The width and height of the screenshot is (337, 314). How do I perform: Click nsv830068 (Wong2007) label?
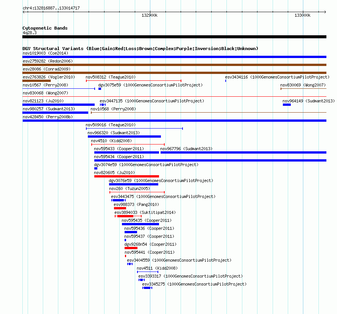point(45,93)
